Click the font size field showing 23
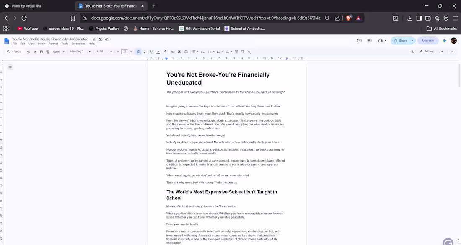 (x=124, y=52)
